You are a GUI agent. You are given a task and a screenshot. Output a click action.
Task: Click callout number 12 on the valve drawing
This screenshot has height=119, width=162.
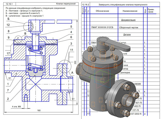(x=8, y=25)
